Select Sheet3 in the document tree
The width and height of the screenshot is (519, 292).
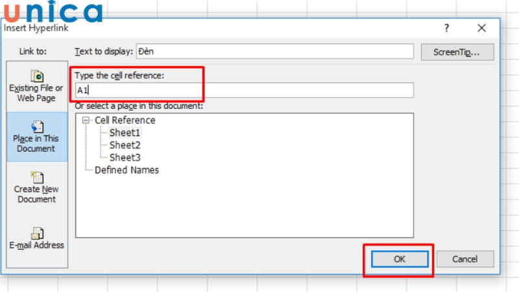coord(125,158)
